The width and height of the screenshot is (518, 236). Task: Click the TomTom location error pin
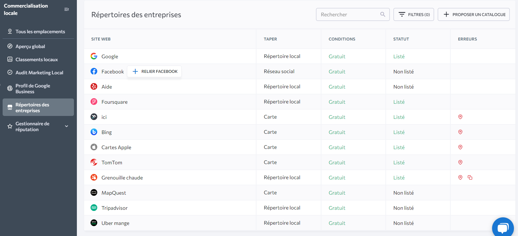(x=460, y=162)
